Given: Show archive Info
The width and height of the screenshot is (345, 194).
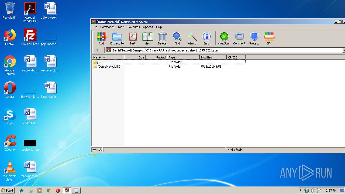Looking at the screenshot, I should (207, 39).
